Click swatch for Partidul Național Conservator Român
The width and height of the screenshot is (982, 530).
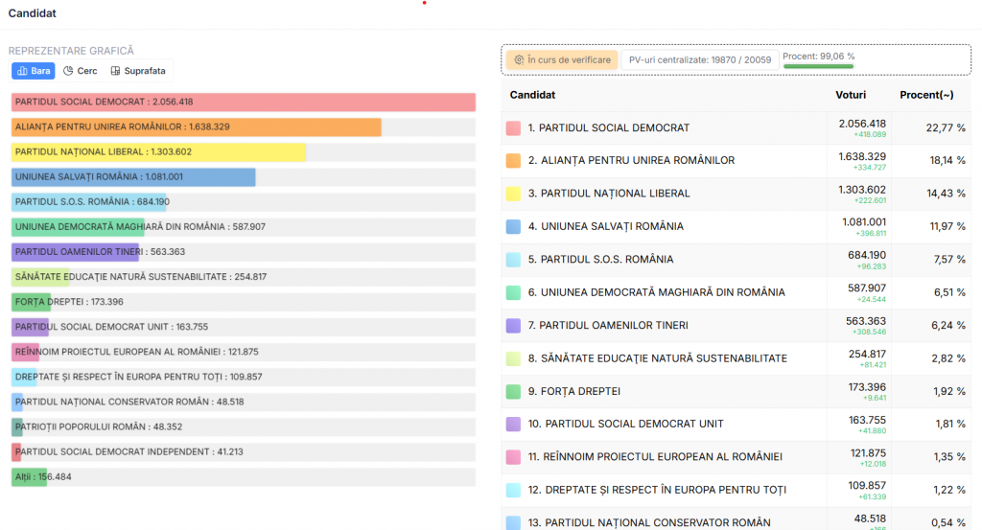513,523
